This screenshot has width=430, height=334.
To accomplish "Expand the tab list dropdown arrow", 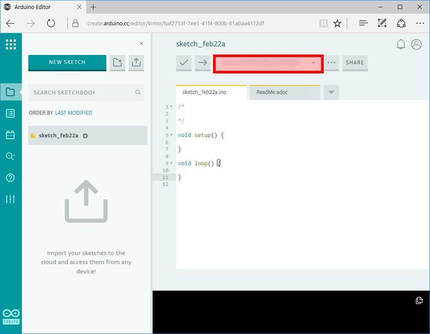I will (331, 92).
